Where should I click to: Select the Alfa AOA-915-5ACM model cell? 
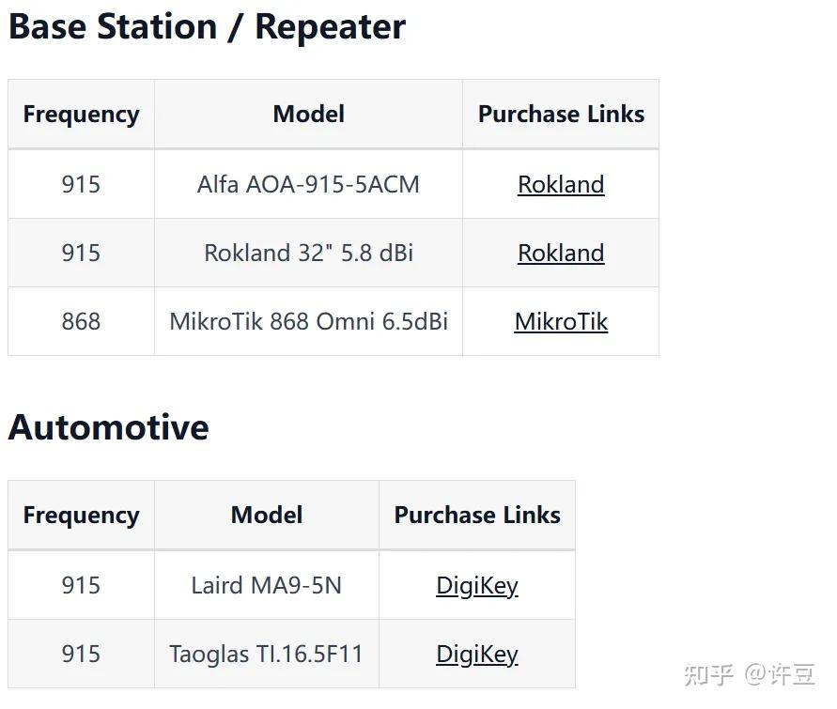click(x=308, y=184)
